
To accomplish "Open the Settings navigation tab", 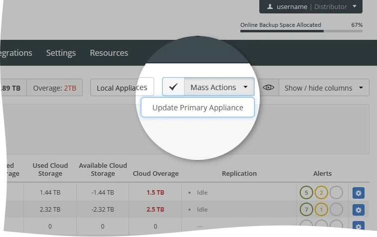I will pos(61,53).
